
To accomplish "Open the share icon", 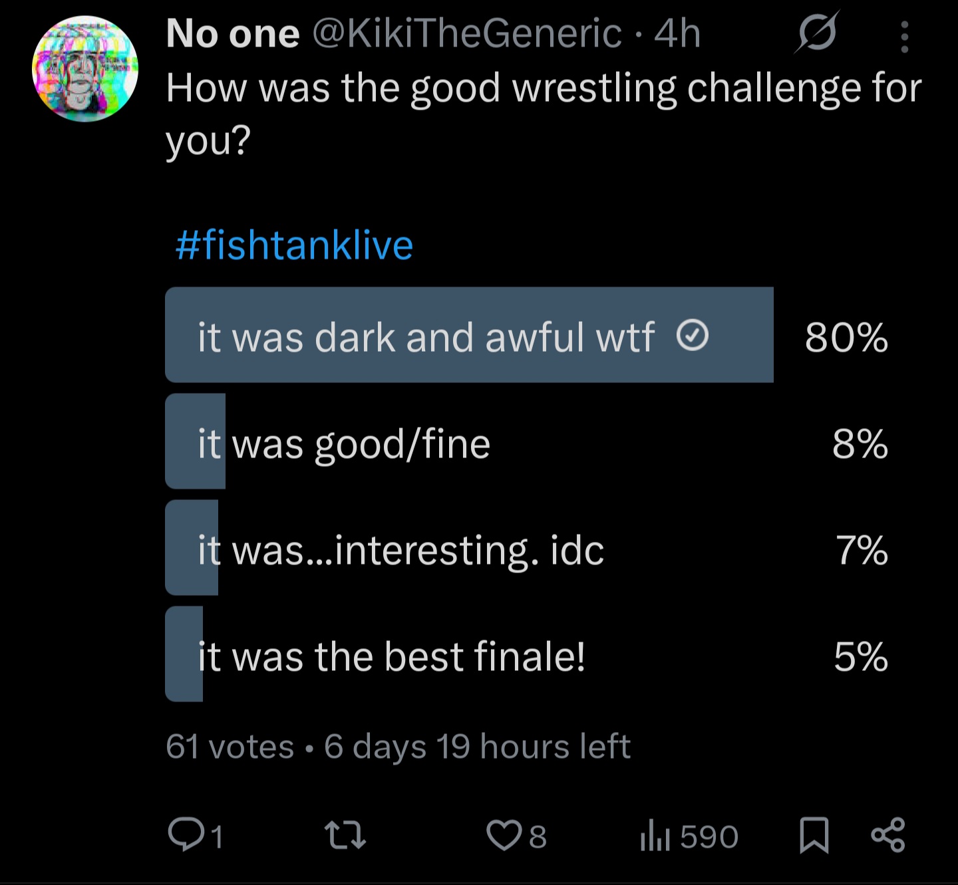I will 888,835.
